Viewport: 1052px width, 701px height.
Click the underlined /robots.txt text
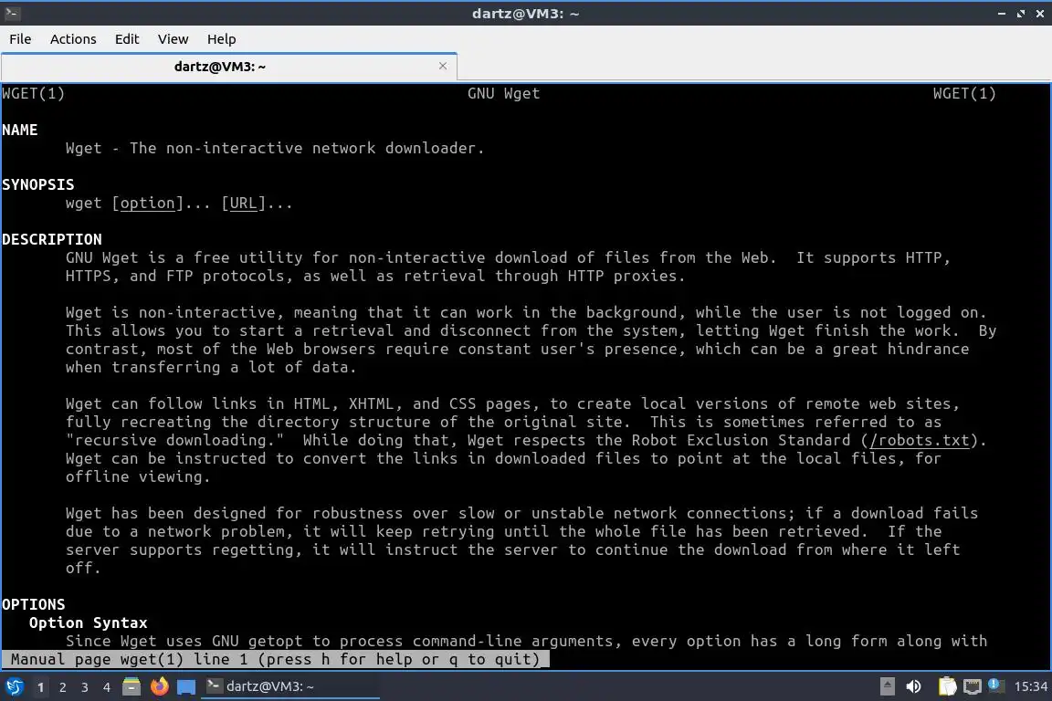pyautogui.click(x=920, y=441)
